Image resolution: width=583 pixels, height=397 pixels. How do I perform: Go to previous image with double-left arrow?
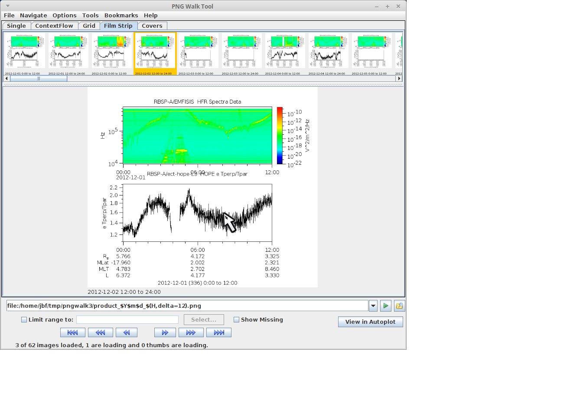(127, 332)
